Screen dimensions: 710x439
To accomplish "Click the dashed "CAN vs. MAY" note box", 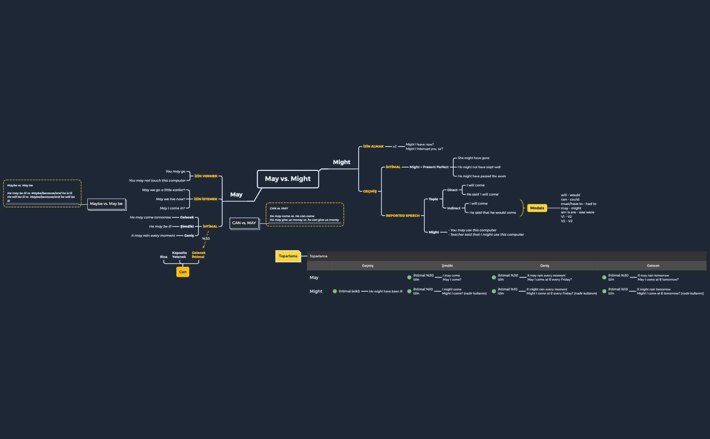I will 304,214.
